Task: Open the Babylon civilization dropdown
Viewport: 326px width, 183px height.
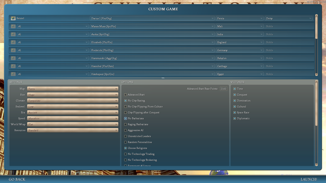Action: pyautogui.click(x=240, y=58)
